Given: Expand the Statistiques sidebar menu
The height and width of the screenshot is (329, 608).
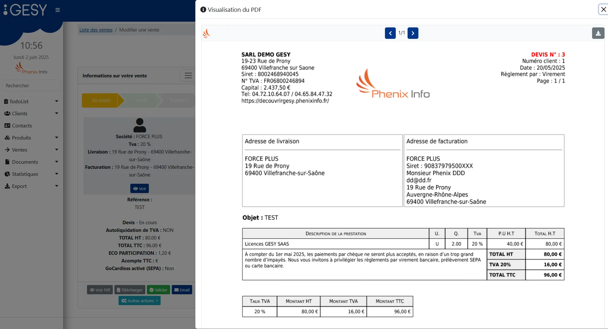Looking at the screenshot, I should pos(31,174).
